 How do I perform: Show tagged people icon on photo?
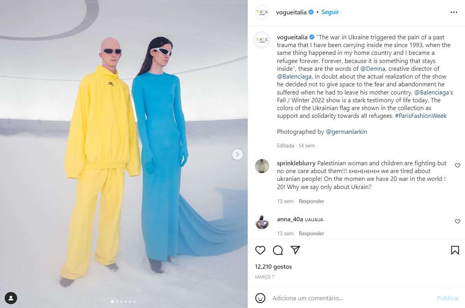pyautogui.click(x=11, y=298)
